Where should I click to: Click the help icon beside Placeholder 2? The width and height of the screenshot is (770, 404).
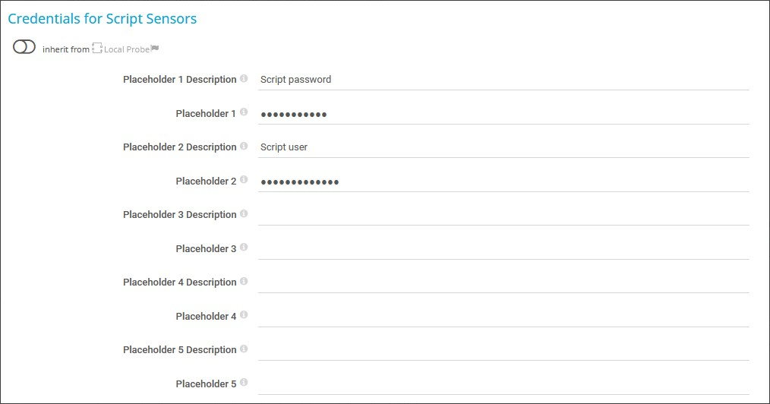244,180
